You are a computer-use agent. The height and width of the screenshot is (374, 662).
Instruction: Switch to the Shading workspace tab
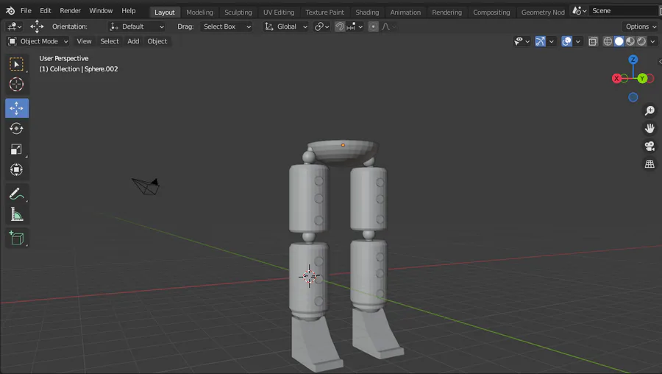(367, 13)
